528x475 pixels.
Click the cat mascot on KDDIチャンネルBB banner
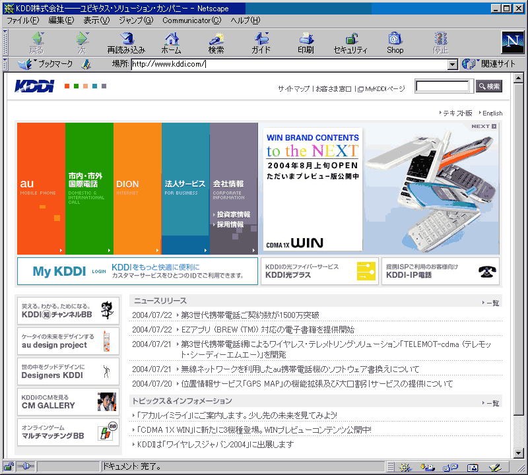click(108, 310)
